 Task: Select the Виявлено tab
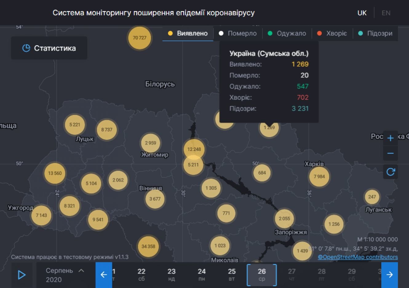click(x=188, y=34)
